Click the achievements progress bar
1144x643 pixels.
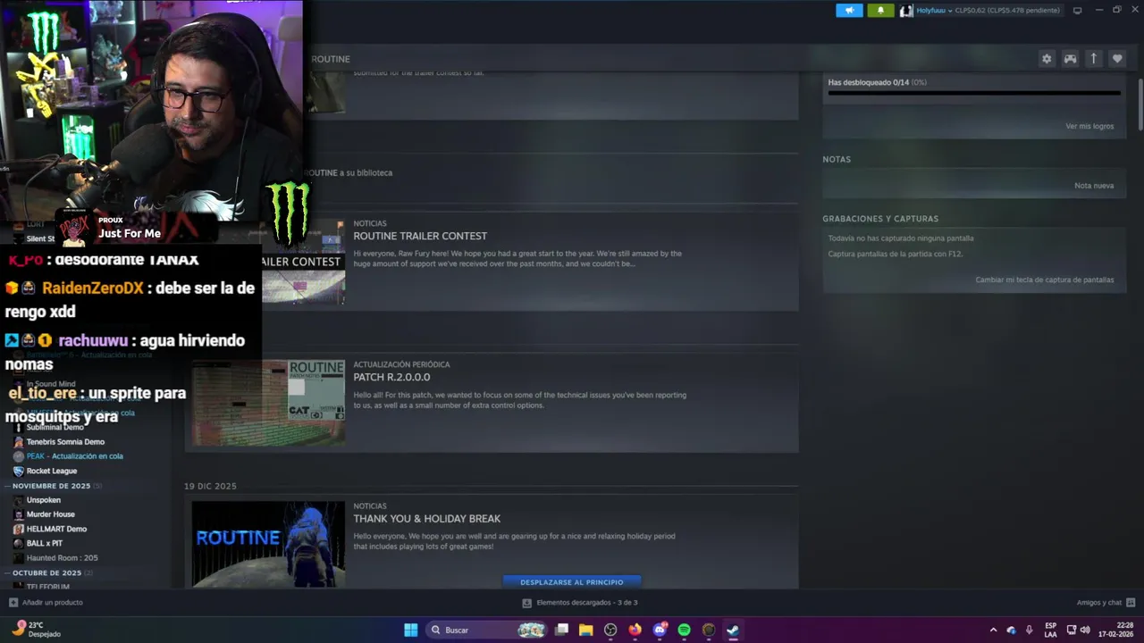coord(974,93)
